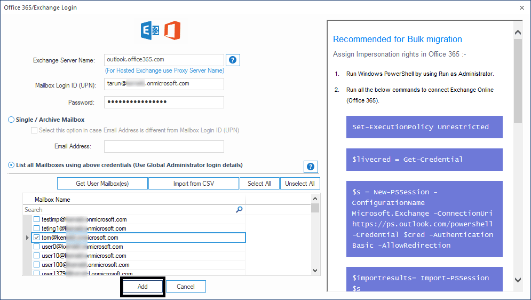Check the teting1 mailbox checkbox

[x=37, y=228]
